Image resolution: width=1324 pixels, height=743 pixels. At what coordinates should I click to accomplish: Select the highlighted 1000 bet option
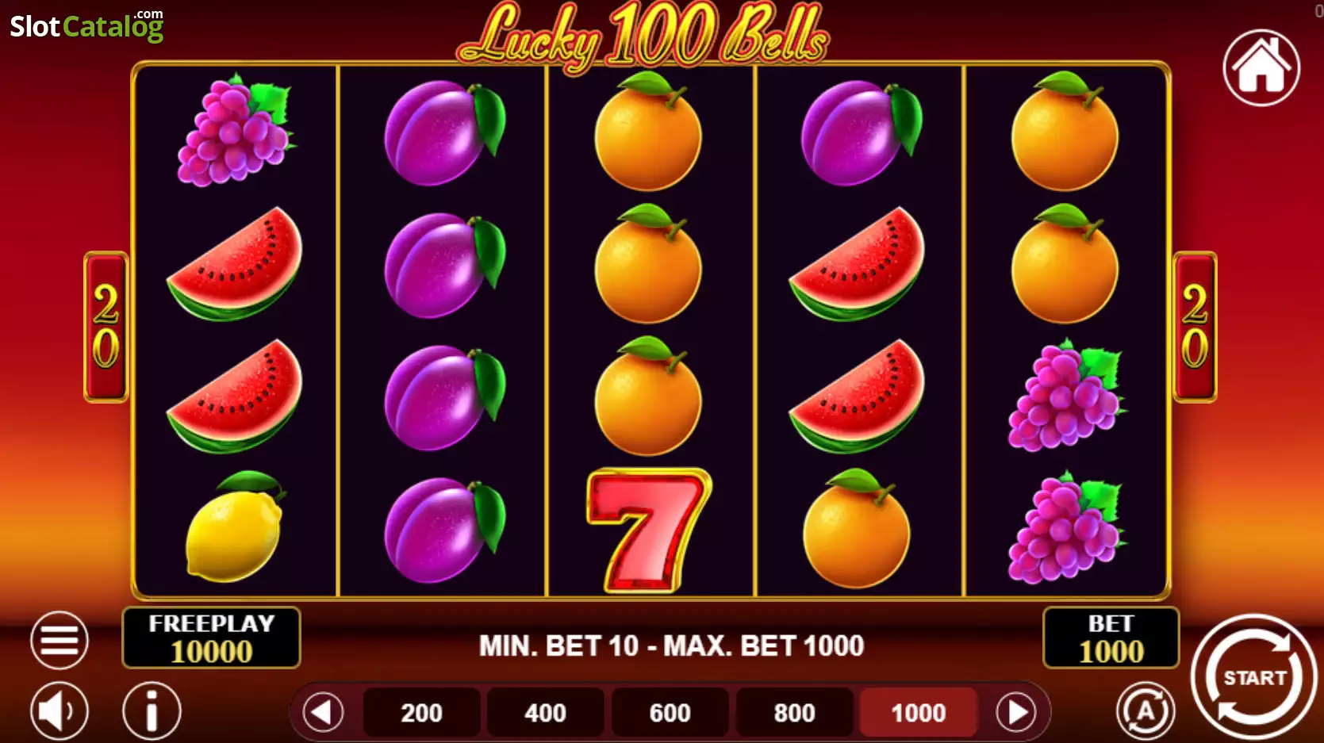pos(919,713)
